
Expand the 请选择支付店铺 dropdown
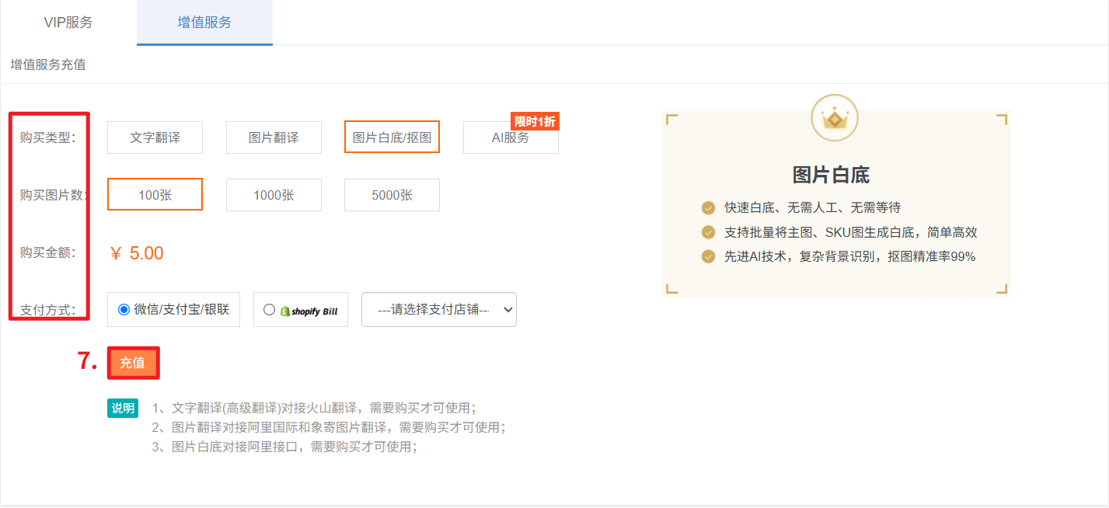438,309
